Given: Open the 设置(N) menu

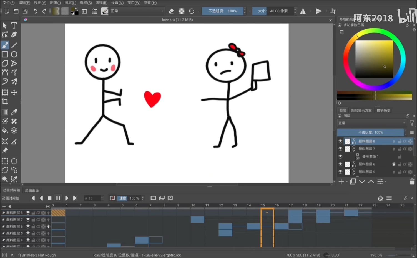Looking at the screenshot, I should [x=117, y=3].
